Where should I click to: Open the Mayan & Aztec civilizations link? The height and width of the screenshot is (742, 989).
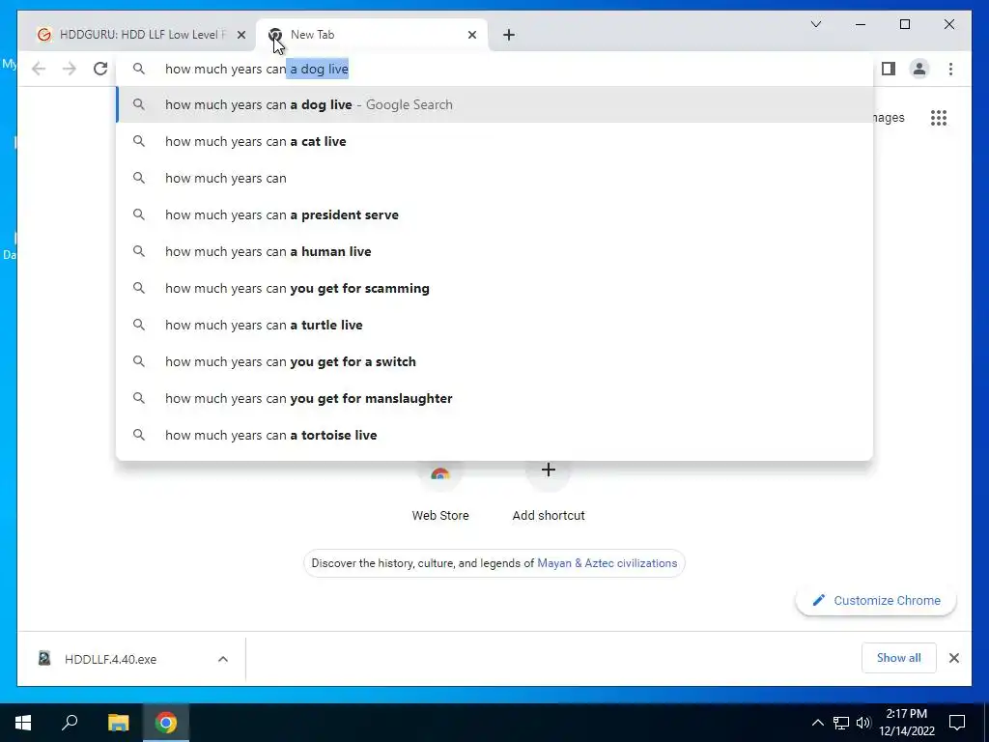(607, 563)
